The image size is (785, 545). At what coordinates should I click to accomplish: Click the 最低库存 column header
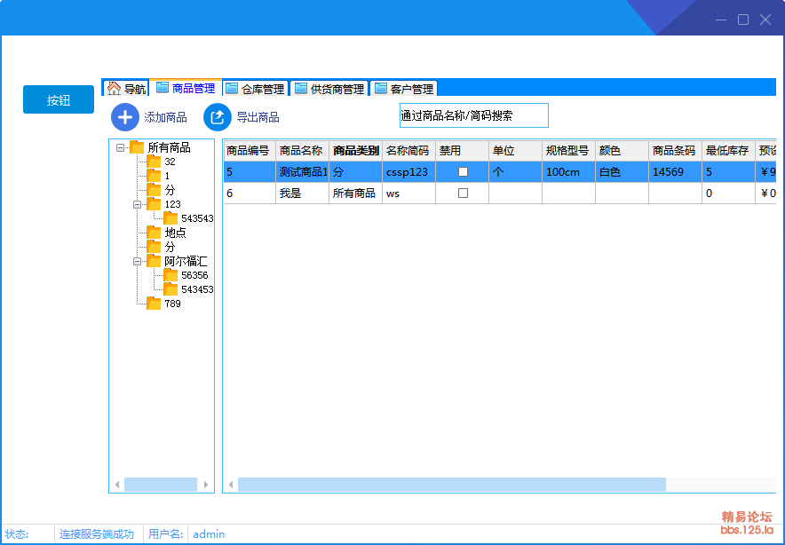click(728, 151)
